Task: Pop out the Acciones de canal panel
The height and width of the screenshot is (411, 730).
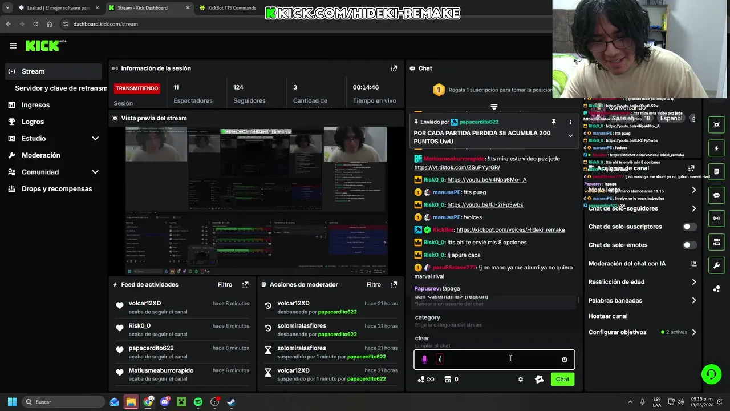Action: pos(691,168)
